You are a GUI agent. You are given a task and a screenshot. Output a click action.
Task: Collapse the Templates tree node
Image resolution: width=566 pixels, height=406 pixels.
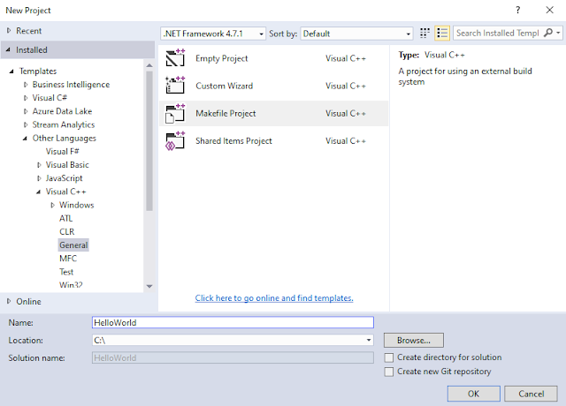[x=11, y=71]
